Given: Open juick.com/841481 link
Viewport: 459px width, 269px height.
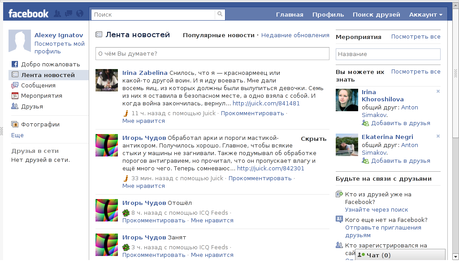Looking at the screenshot, I should [x=266, y=104].
